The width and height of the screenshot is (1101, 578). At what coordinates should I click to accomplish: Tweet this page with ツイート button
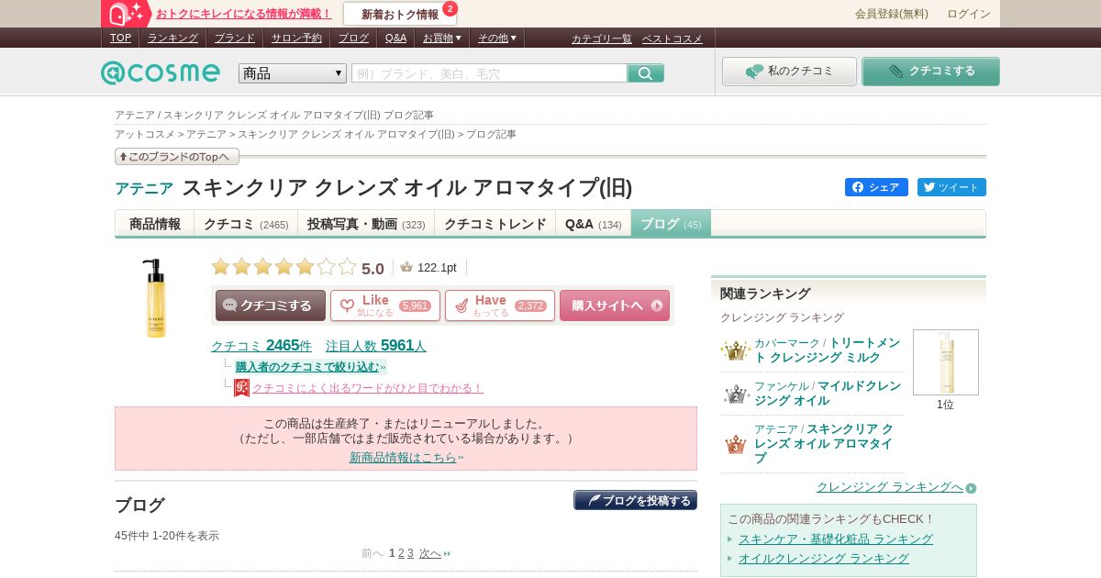(951, 187)
